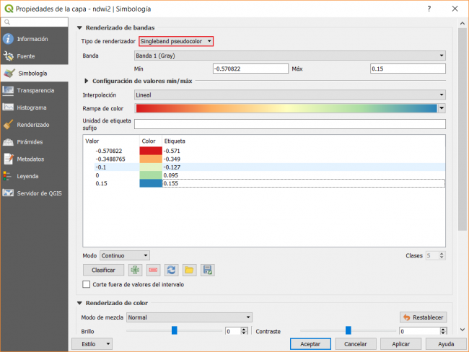Click the Clases spinner arrows
469x352 pixels.
pos(442,255)
